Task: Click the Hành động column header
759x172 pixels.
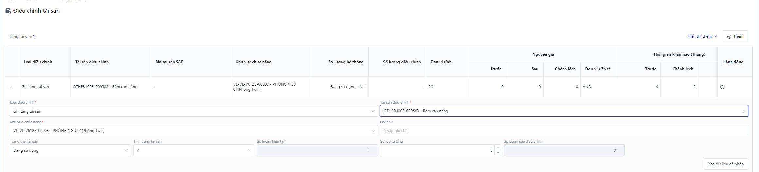Action: (x=732, y=62)
